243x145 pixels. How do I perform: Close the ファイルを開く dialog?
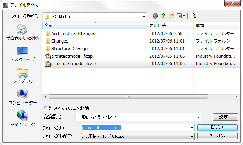point(232,3)
